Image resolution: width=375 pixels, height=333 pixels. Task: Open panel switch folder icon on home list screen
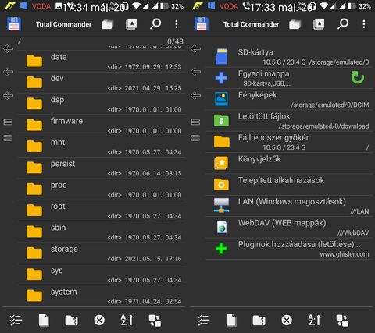click(295, 24)
